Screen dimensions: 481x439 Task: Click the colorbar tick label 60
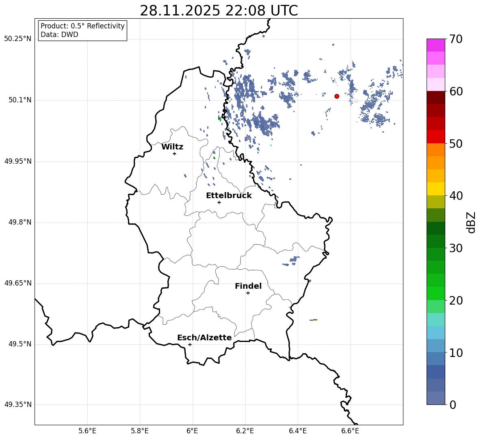tap(455, 91)
